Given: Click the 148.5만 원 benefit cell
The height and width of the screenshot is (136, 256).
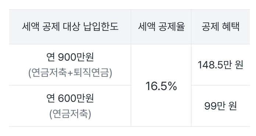Looking at the screenshot, I should point(220,65).
